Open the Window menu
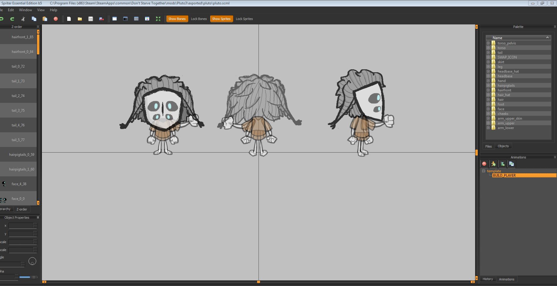 [x=26, y=10]
